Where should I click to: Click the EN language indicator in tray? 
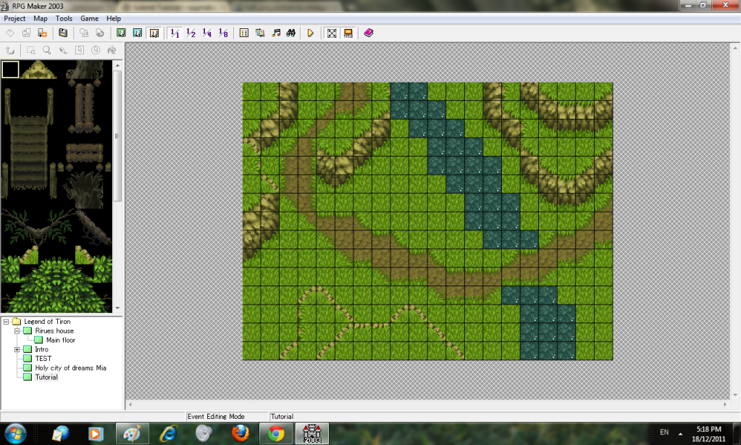pos(664,432)
